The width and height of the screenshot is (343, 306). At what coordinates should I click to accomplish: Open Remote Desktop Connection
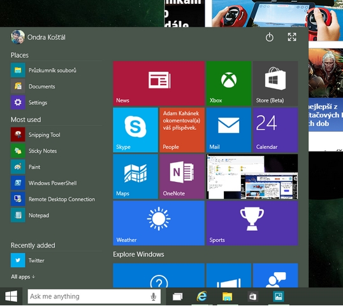click(x=57, y=199)
